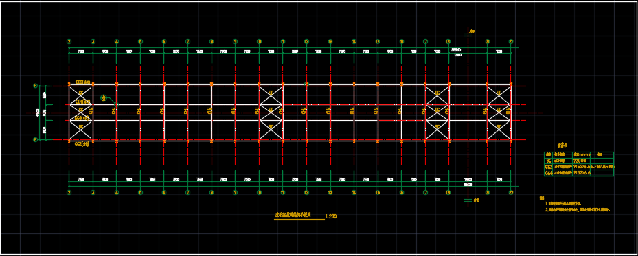Image resolution: width=638 pixels, height=256 pixels.
Task: Select axis bubble 13 in top row
Action: tap(330, 41)
